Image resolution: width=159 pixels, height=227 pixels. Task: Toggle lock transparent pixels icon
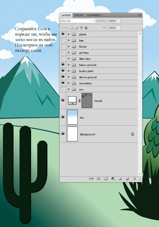click(72, 28)
